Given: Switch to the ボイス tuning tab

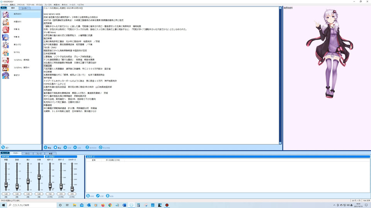Looking at the screenshot, I should [x=27, y=154].
